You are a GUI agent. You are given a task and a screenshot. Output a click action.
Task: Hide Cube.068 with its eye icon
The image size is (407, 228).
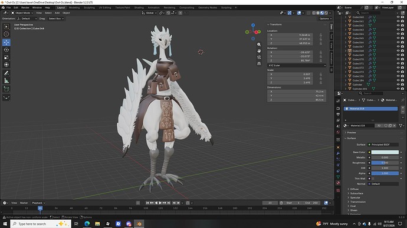[x=398, y=51]
